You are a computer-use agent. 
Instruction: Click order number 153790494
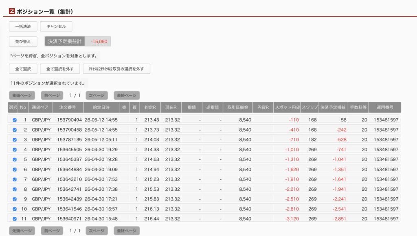69,120
